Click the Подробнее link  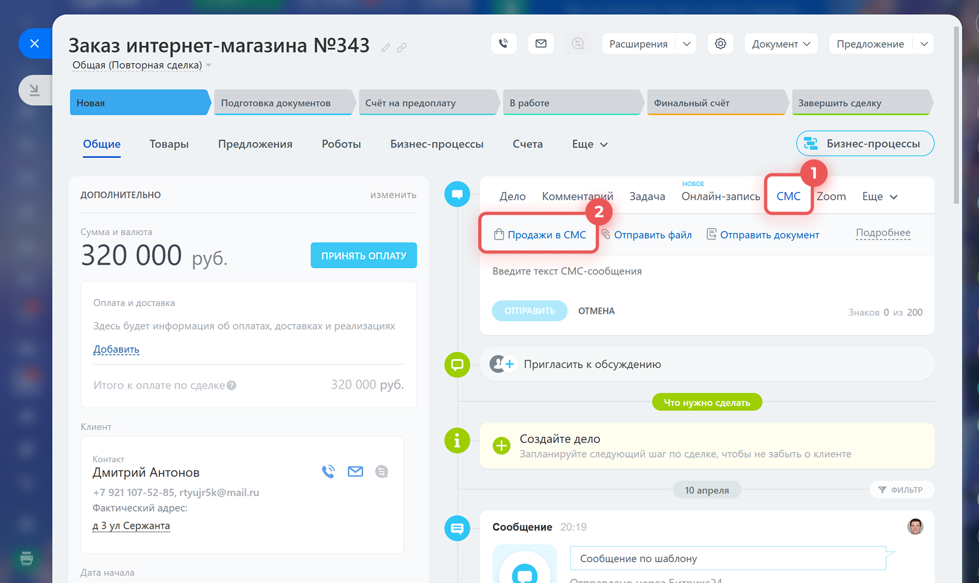[x=883, y=232]
